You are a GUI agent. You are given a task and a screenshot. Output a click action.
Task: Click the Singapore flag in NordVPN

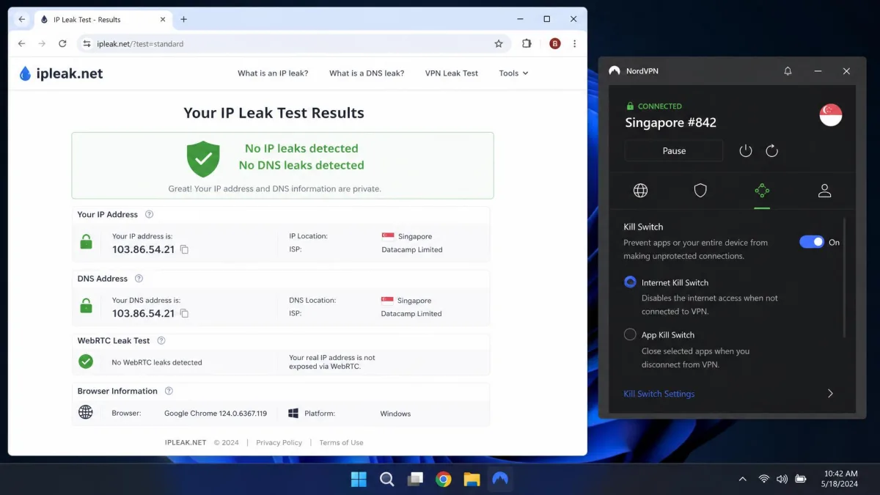coord(831,114)
